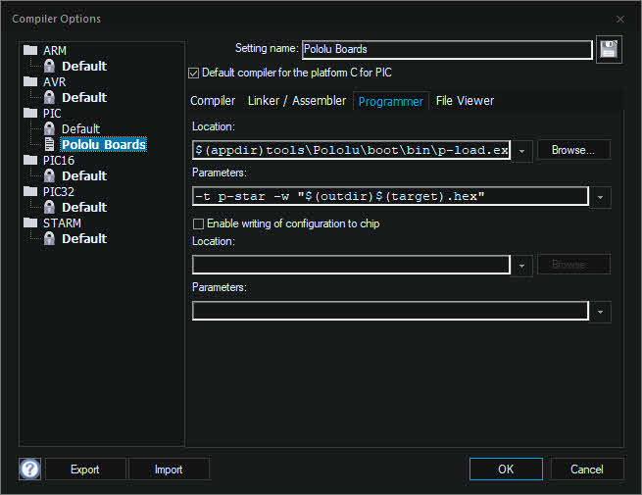Select the ARM tree node
642x495 pixels.
(x=55, y=50)
